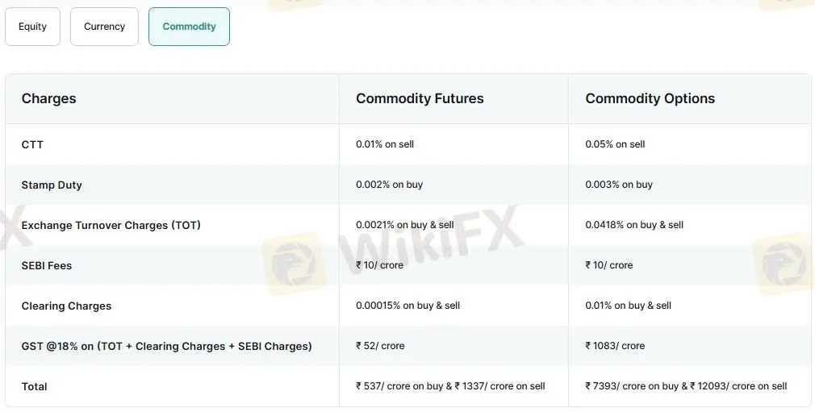Switch to the Equity tab

pos(32,27)
